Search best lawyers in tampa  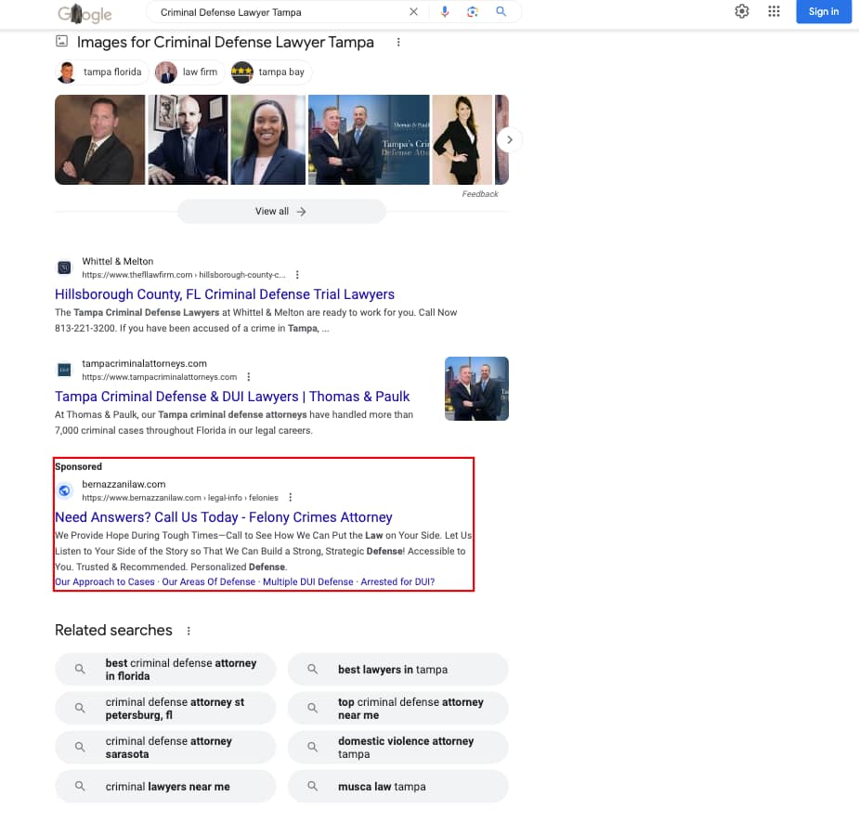pyautogui.click(x=398, y=669)
